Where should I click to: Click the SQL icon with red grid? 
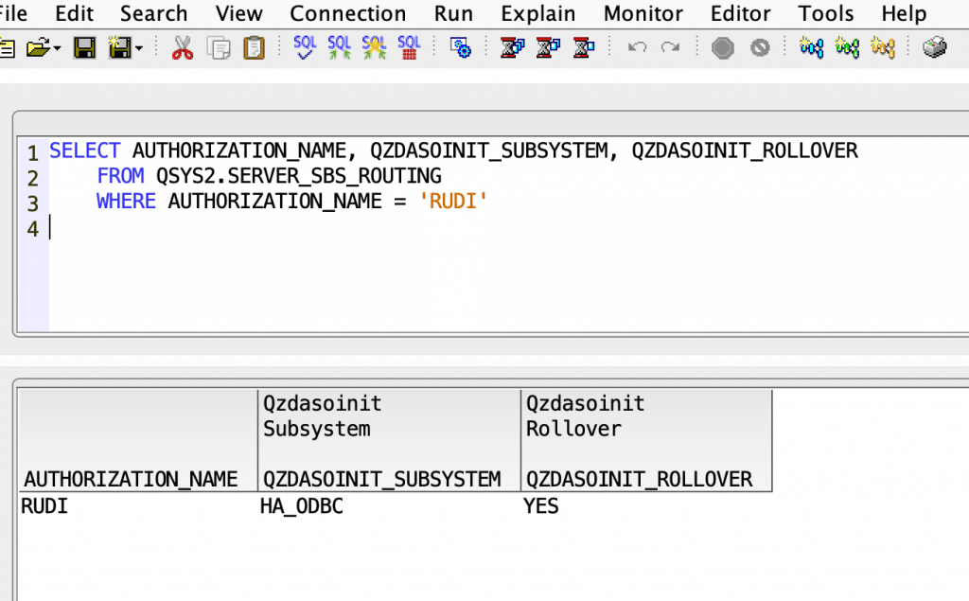click(409, 47)
